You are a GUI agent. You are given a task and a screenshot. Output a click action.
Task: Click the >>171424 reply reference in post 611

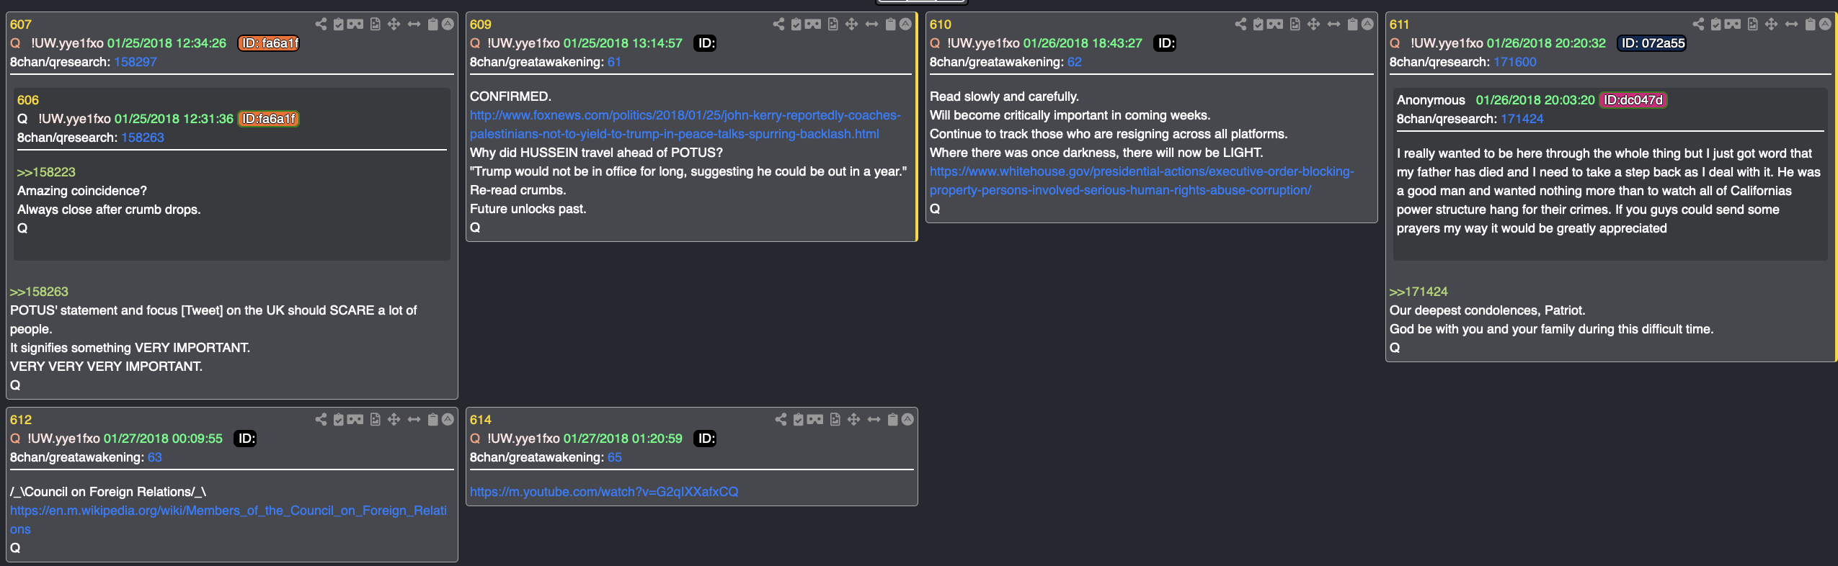click(1419, 292)
